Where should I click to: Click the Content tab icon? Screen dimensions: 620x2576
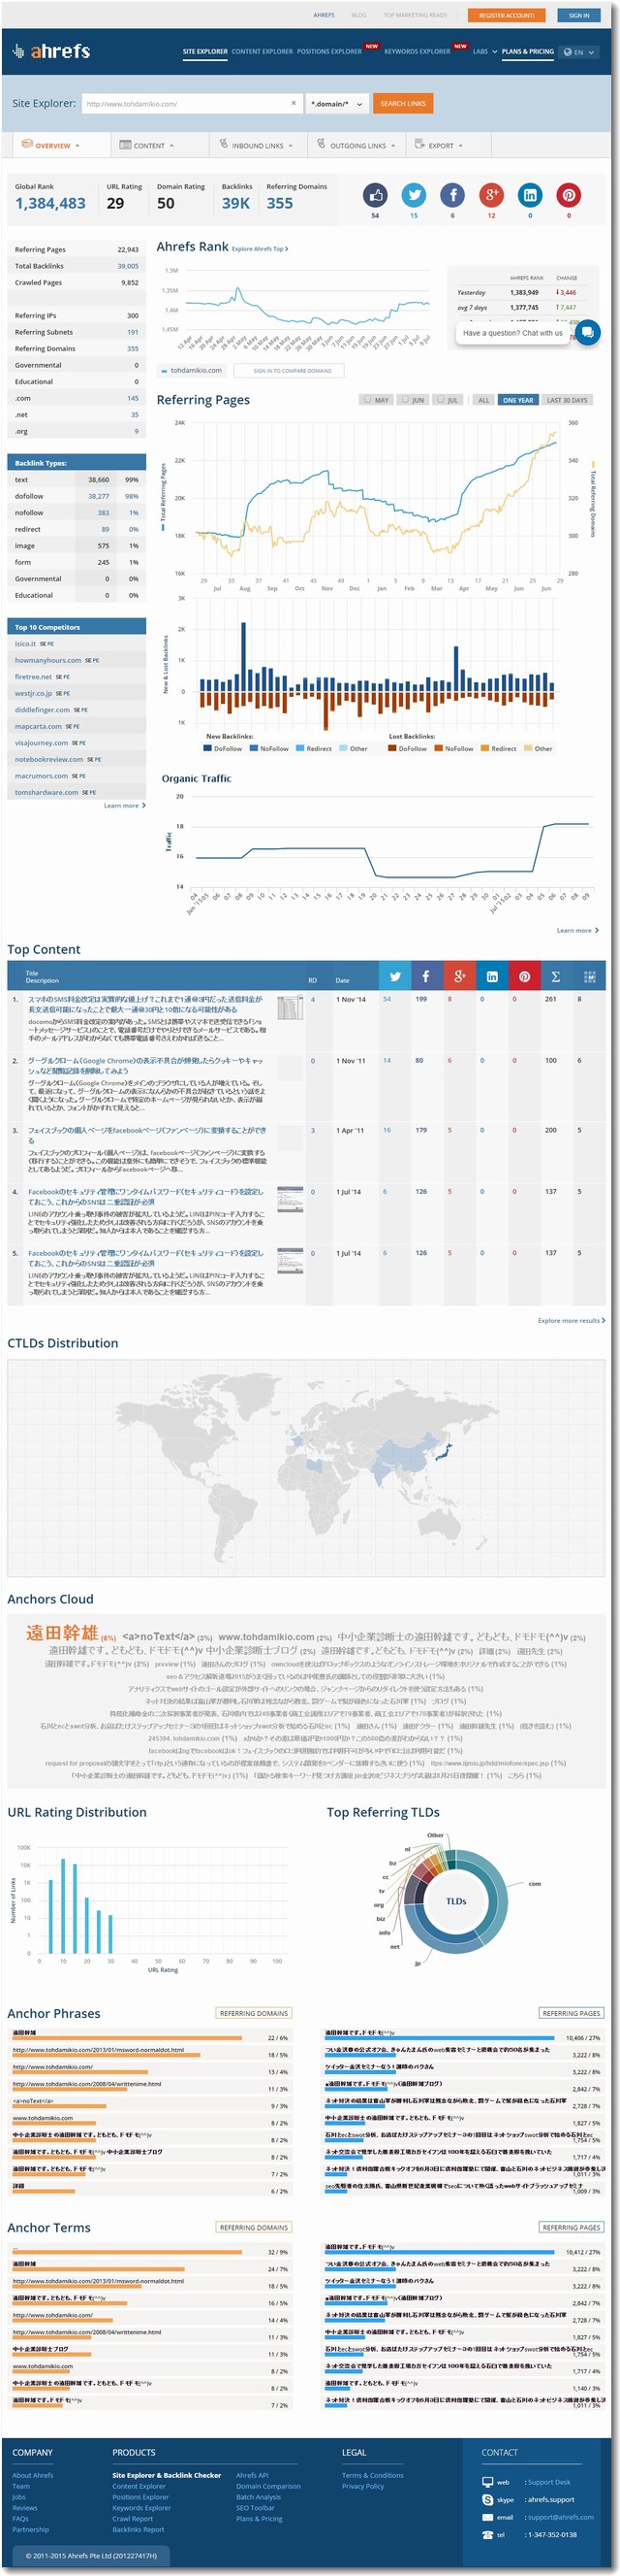click(125, 145)
